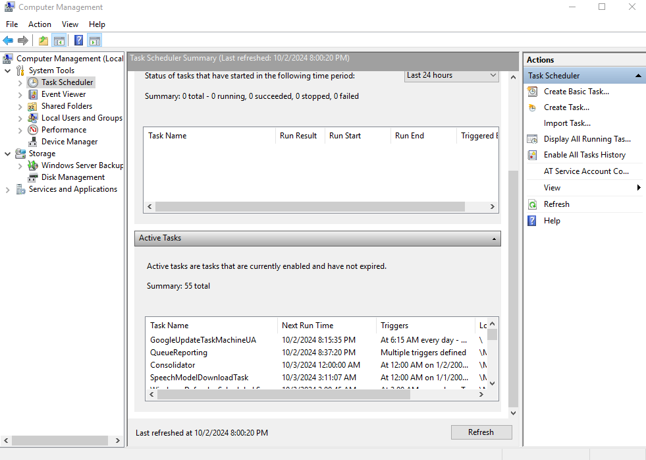
Task: Click the Refresh action in Actions pane
Action: [x=556, y=204]
